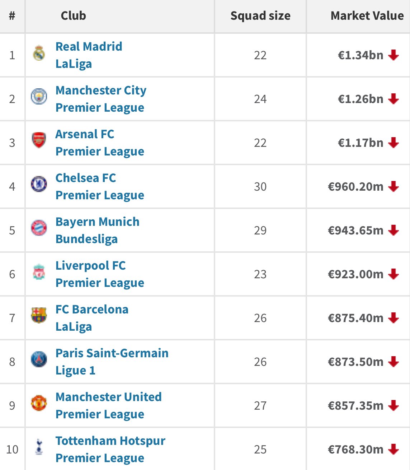Sort table by Market Value header

click(367, 16)
